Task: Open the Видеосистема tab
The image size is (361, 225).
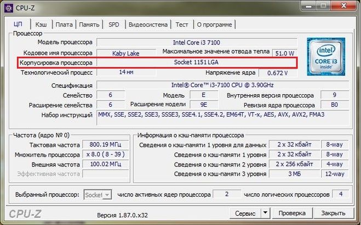Action: [148, 25]
